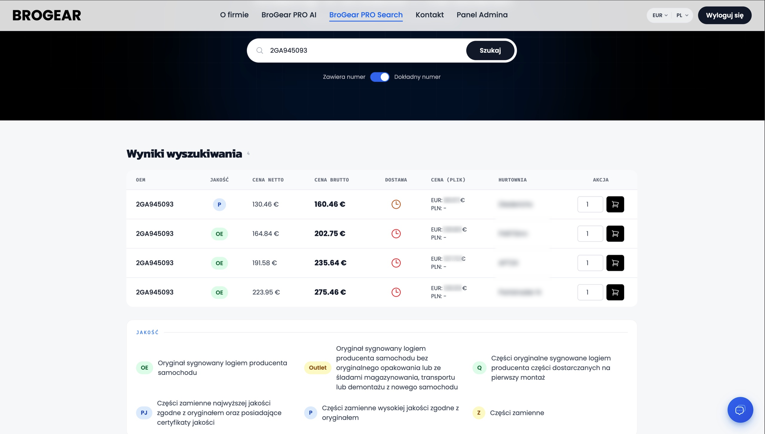Add the 275.46 € part to cart
The width and height of the screenshot is (765, 434).
click(x=615, y=292)
